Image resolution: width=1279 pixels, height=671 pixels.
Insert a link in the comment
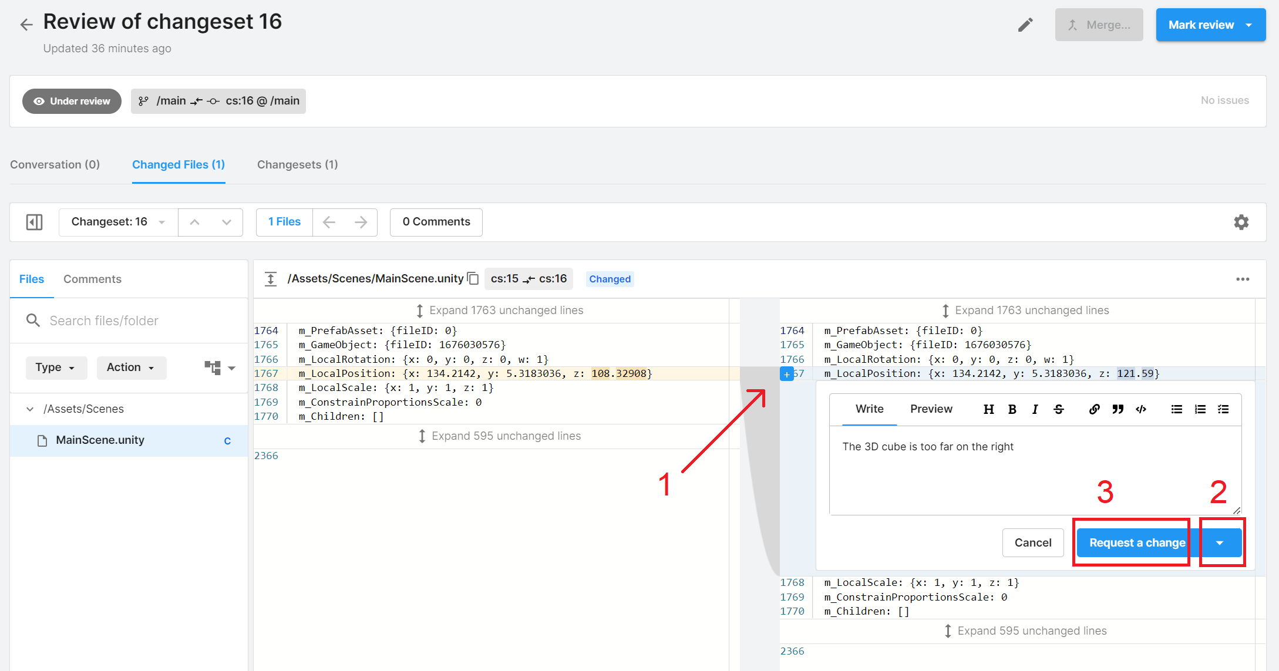click(x=1094, y=409)
